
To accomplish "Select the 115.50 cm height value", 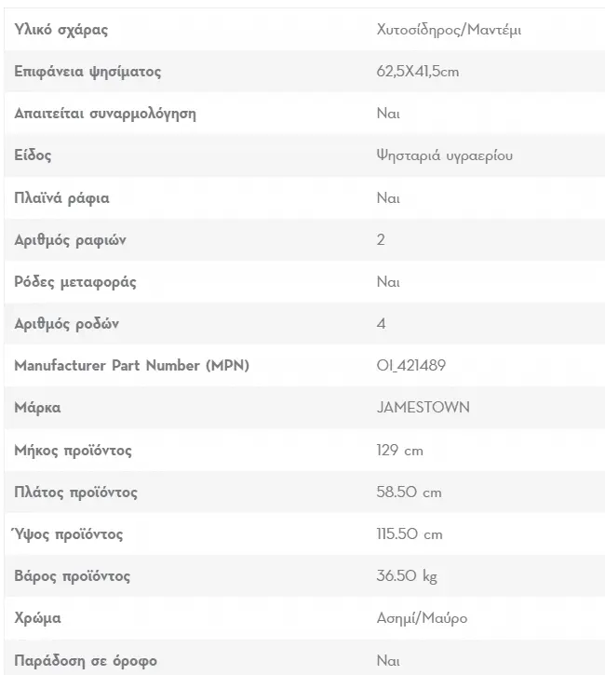I will coord(410,534).
